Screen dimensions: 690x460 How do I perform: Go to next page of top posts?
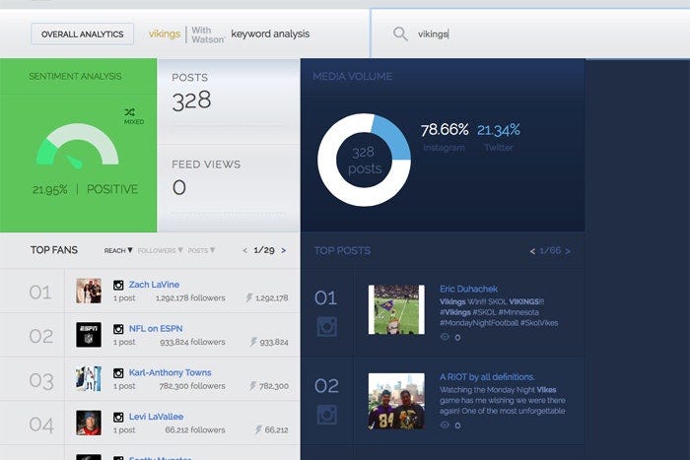point(568,251)
